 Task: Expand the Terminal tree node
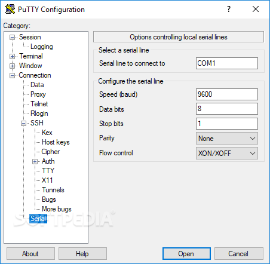(12, 56)
